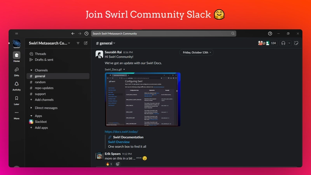Open the help question mark icon
311x175 pixels.
(270, 34)
